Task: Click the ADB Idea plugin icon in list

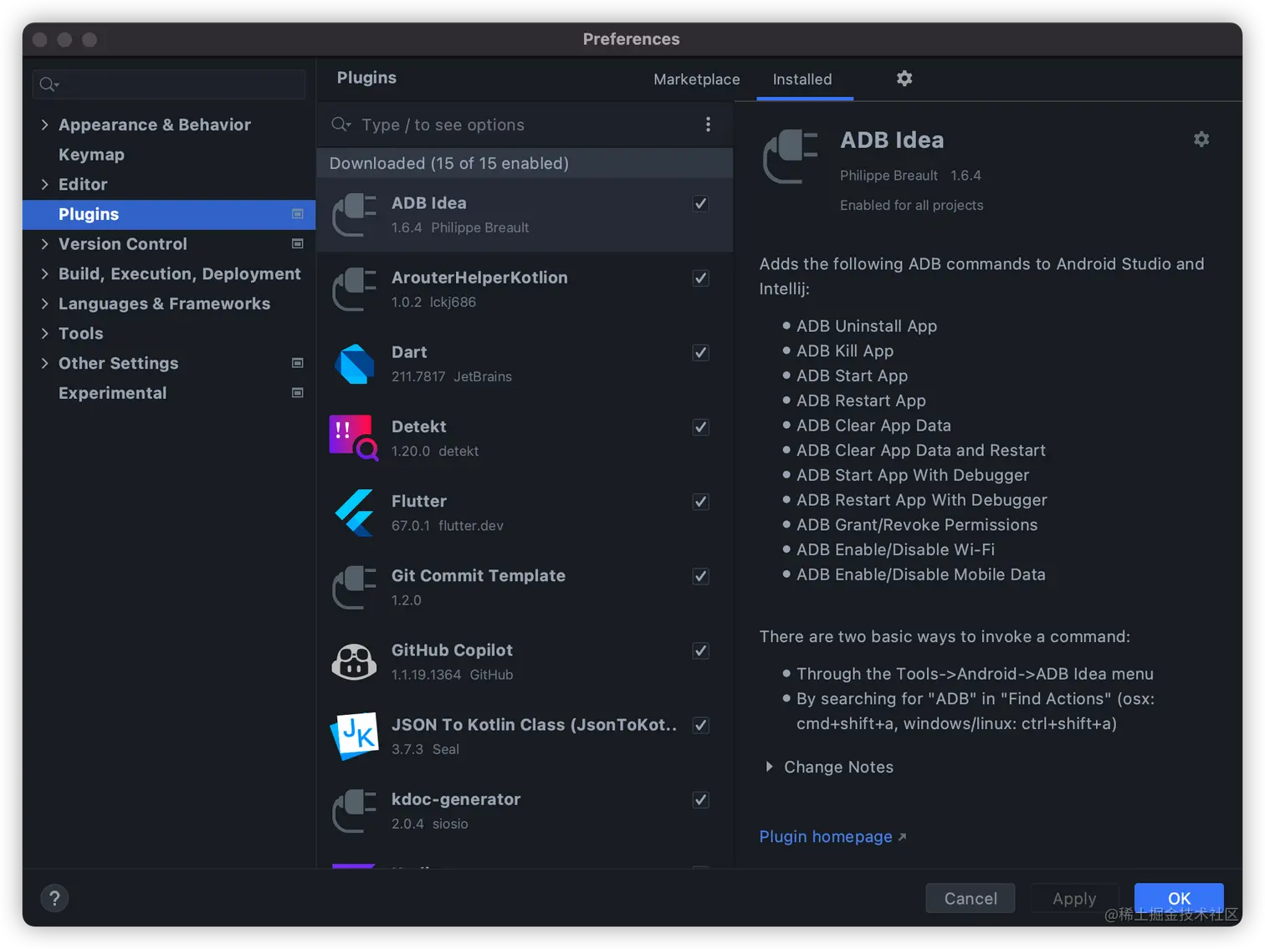Action: click(x=355, y=215)
